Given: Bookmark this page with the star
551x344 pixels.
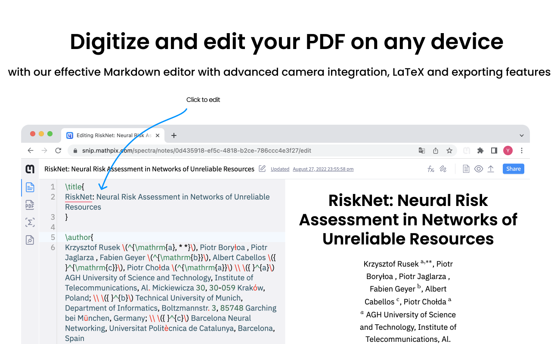Looking at the screenshot, I should pos(449,150).
